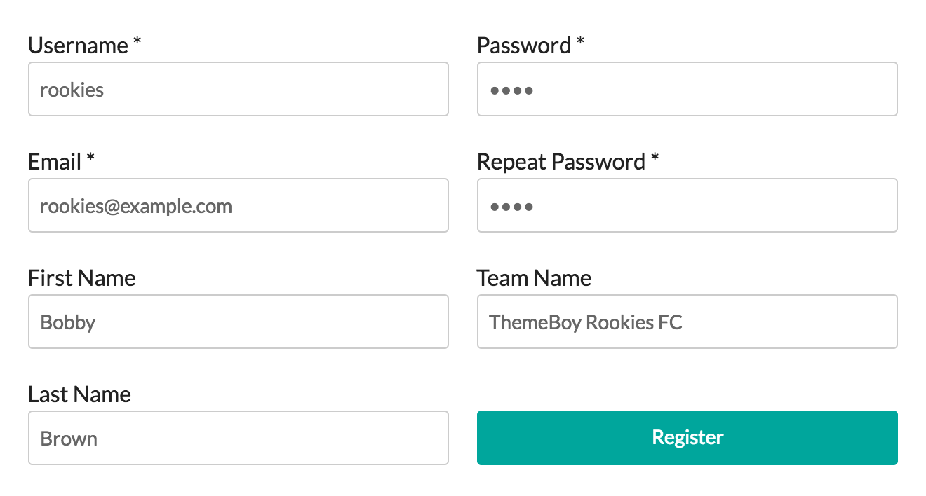Click the Password label text
Screen dimensions: 926x496
(x=524, y=46)
